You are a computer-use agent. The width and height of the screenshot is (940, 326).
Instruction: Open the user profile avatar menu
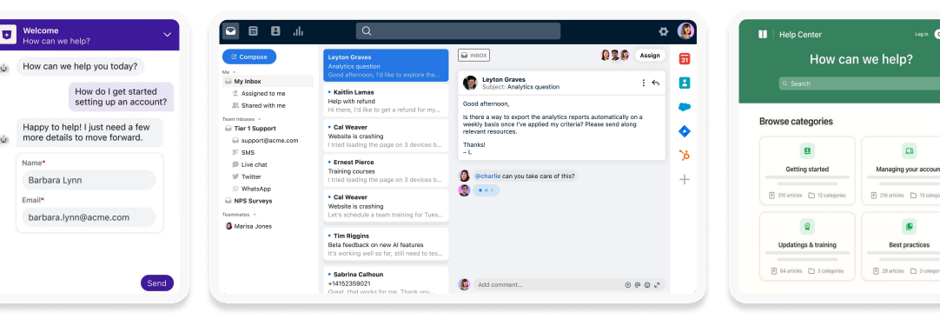(685, 31)
